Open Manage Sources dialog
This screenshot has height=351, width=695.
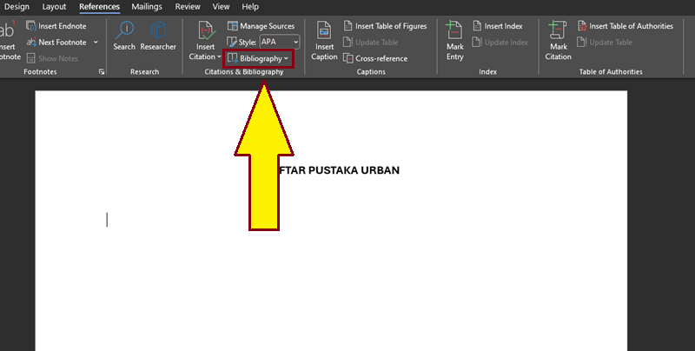[x=261, y=26]
